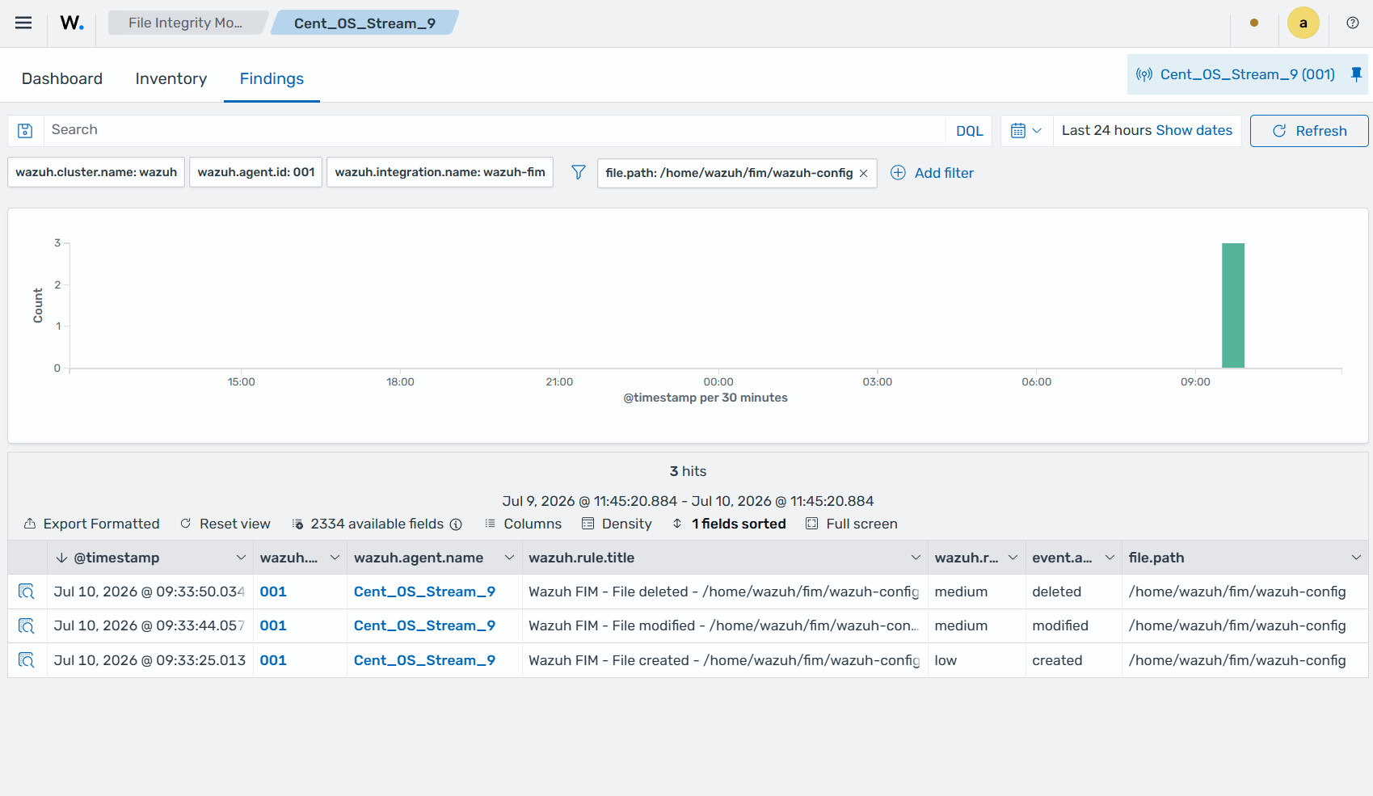The height and width of the screenshot is (796, 1373).
Task: Select 'Wazuh FIM - File modified' title cell
Action: [x=725, y=625]
